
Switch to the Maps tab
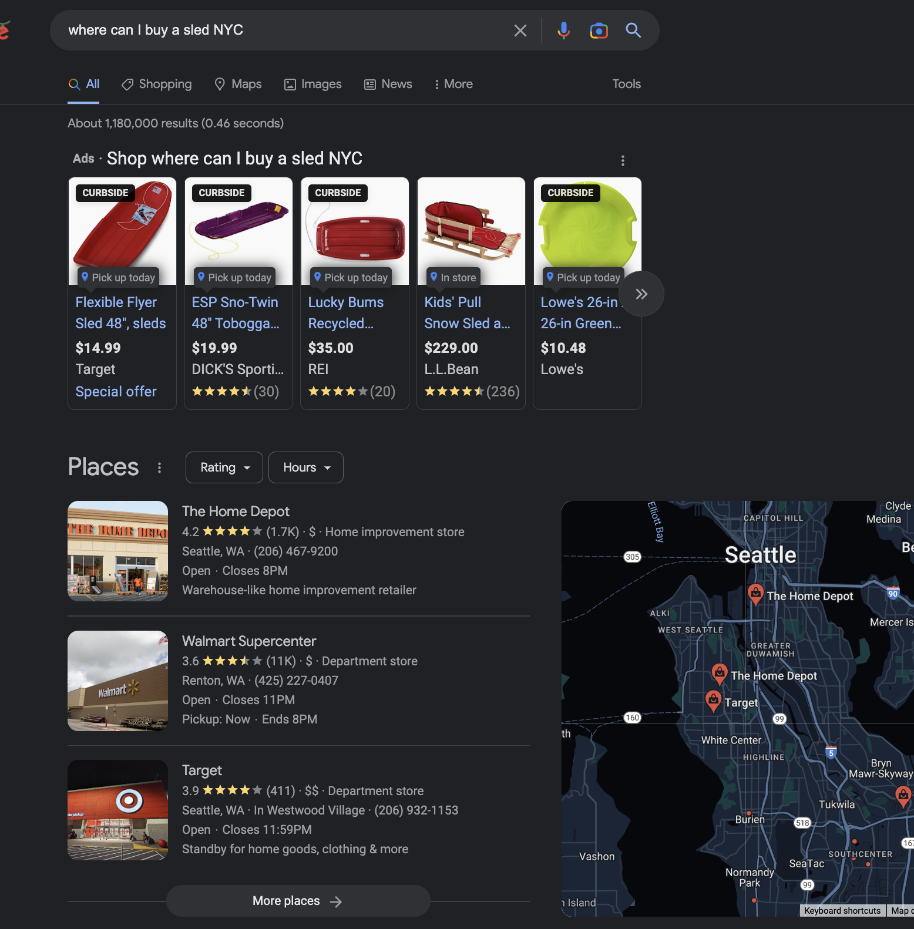(x=238, y=84)
